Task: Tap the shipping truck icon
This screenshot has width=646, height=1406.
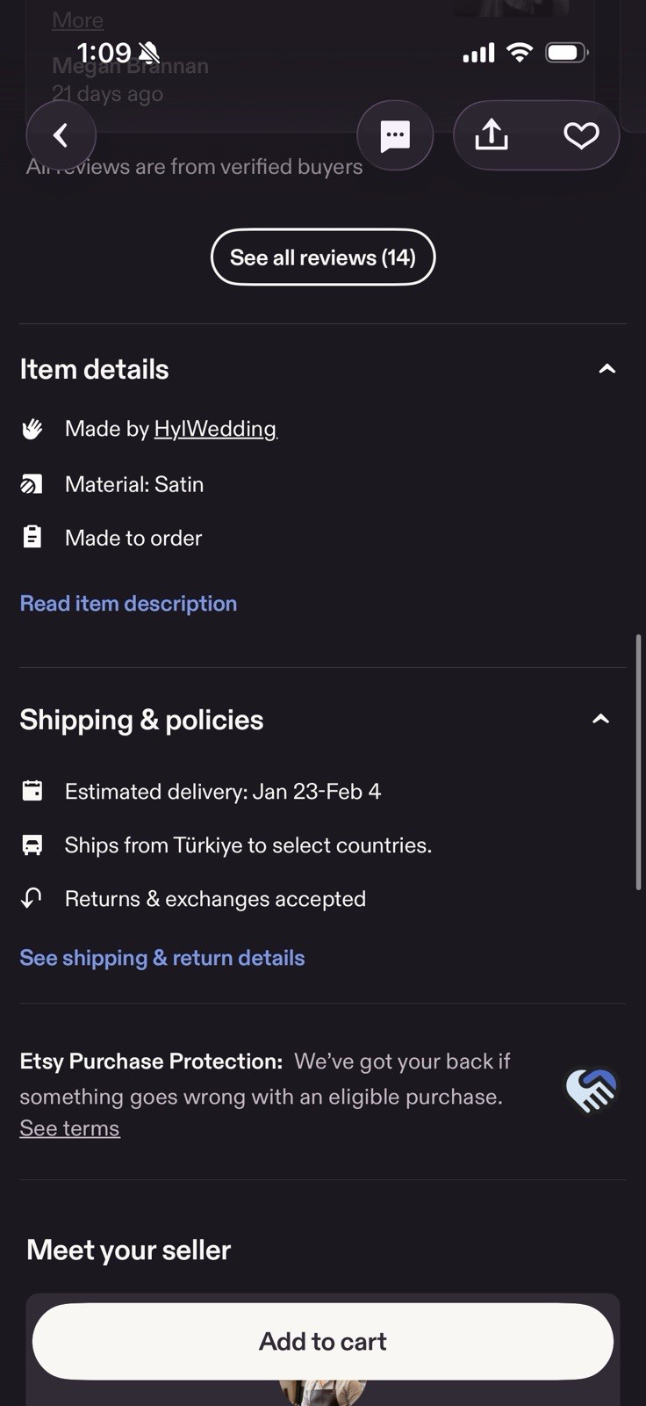Action: (32, 845)
